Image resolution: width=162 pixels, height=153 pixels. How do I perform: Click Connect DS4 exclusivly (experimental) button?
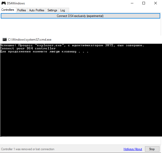pyautogui.click(x=80, y=16)
